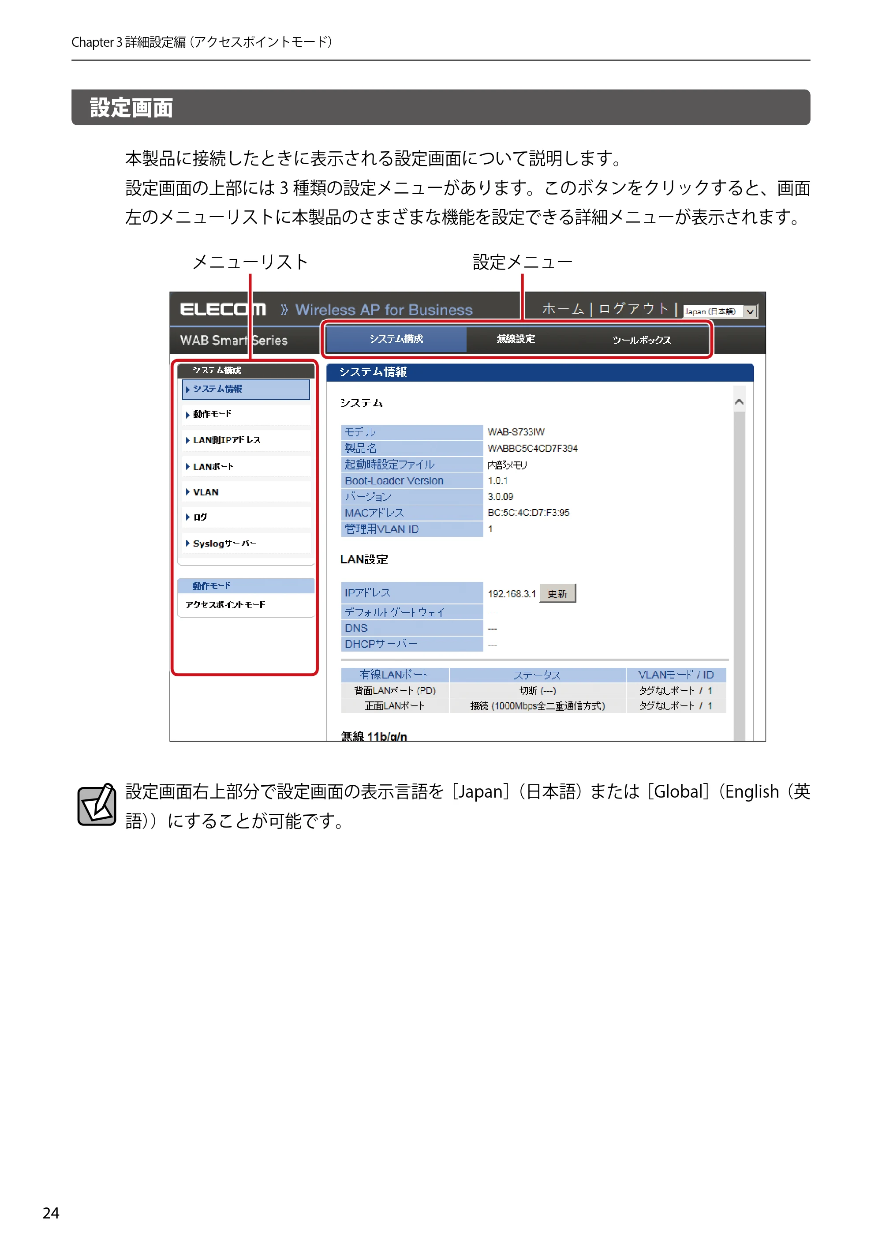The height and width of the screenshot is (1252, 882).
Task: Click the scrollbar up arrow
Action: pyautogui.click(x=739, y=402)
